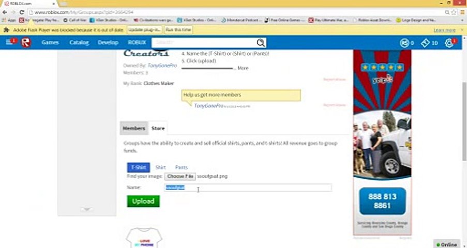Click the Choose File button
The image size is (467, 248).
180,176
